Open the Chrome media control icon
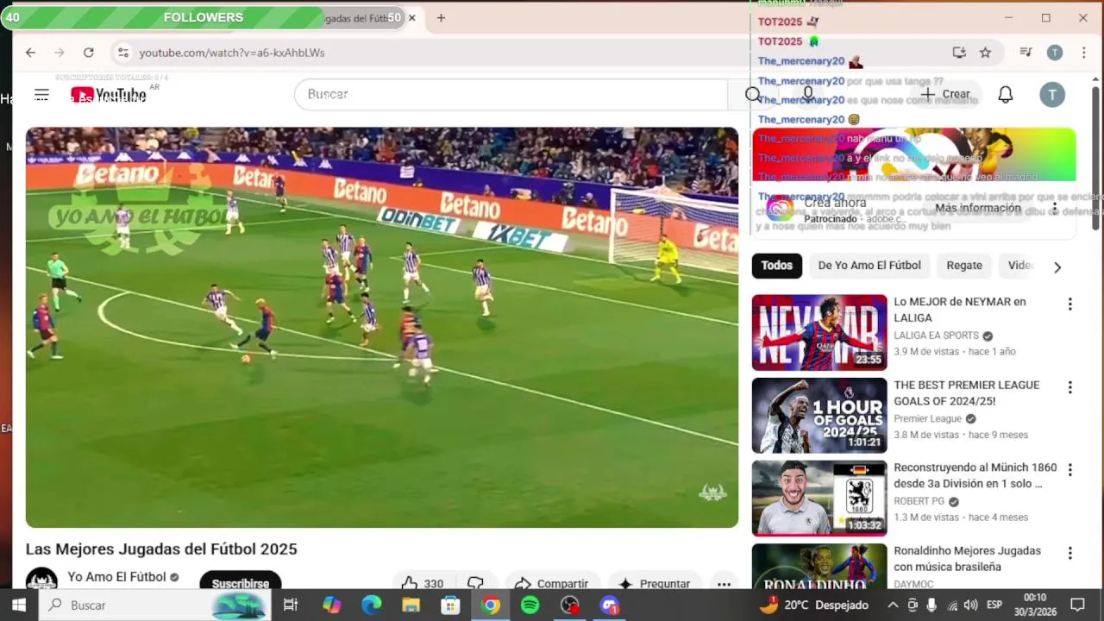The width and height of the screenshot is (1104, 621). (x=1026, y=53)
